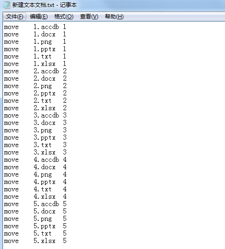225x249 pixels.
Task: Click the text 3.xlsx
Action: click(x=45, y=153)
